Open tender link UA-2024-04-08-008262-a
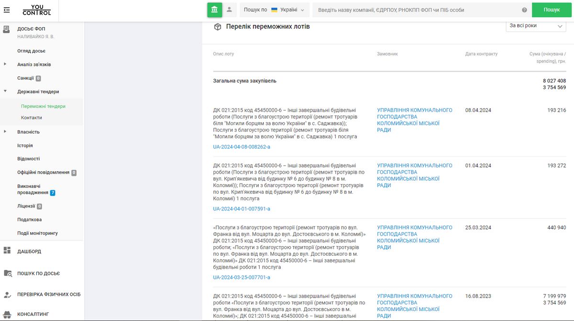The image size is (574, 321). pos(242,147)
